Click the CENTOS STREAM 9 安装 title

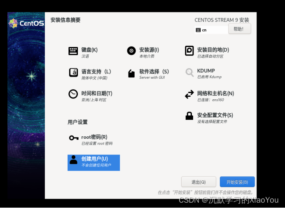[222, 20]
